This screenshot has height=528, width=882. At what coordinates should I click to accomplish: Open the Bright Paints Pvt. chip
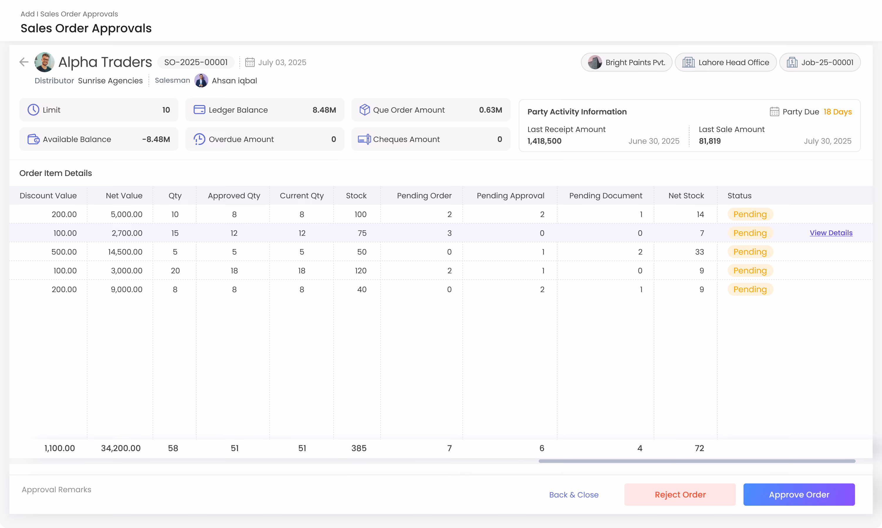(626, 62)
